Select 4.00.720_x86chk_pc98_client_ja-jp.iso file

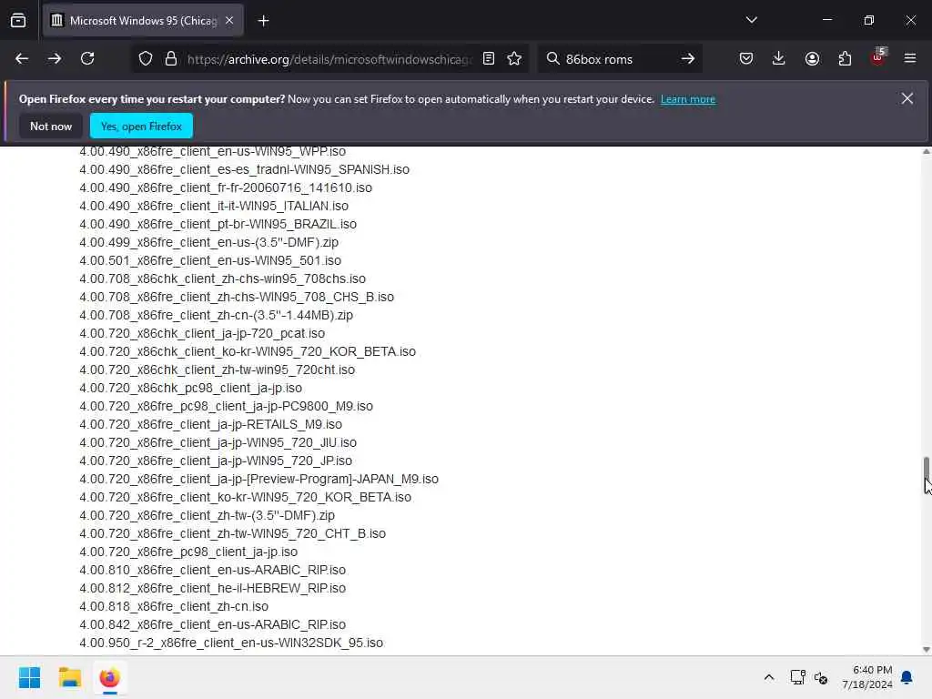(x=191, y=388)
